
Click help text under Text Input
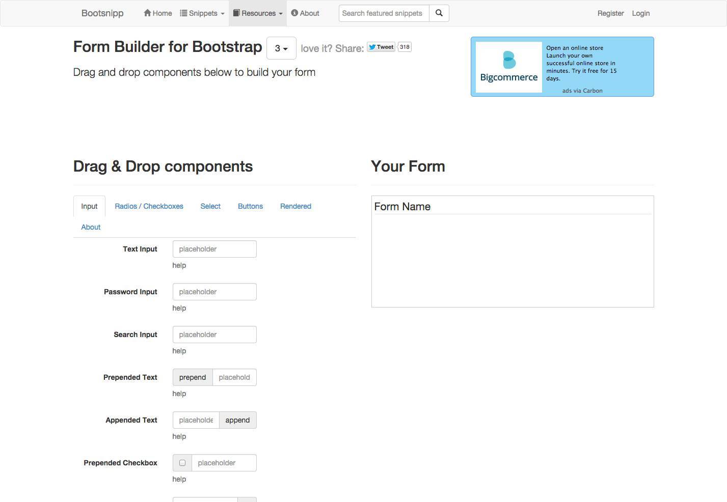point(179,265)
